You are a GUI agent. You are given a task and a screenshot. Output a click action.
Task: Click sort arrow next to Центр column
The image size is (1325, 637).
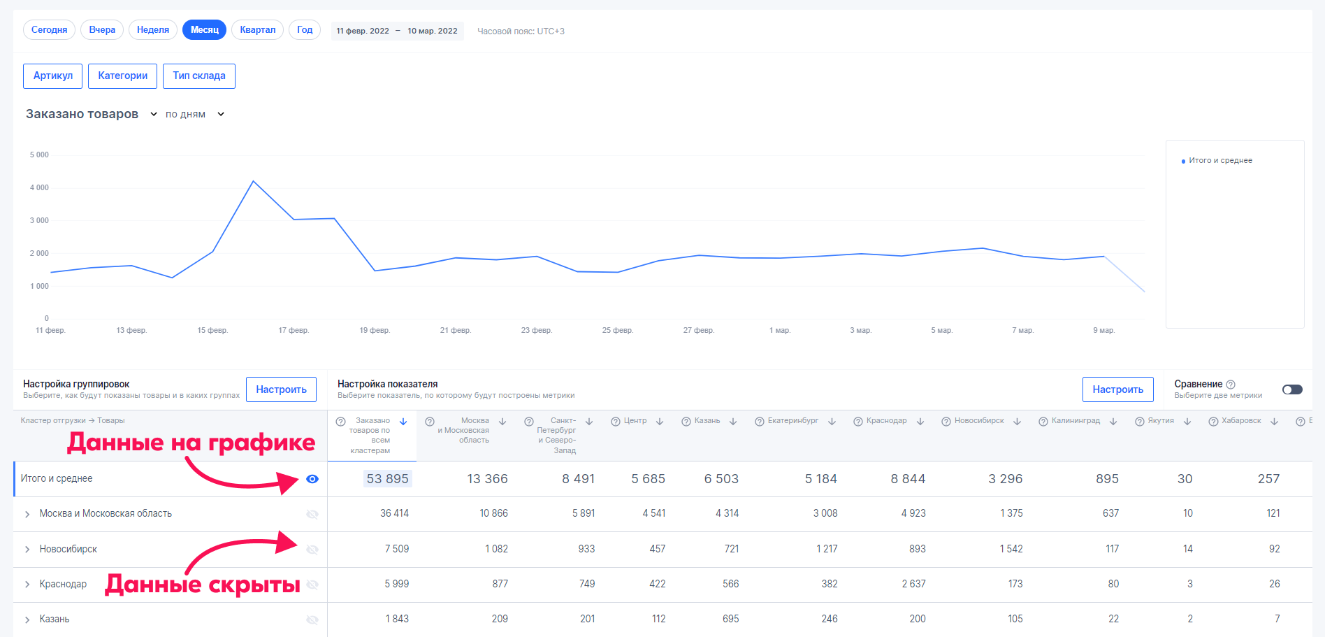tap(660, 421)
